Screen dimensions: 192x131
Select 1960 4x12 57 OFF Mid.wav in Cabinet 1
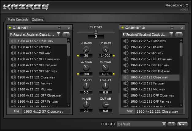[38, 71]
